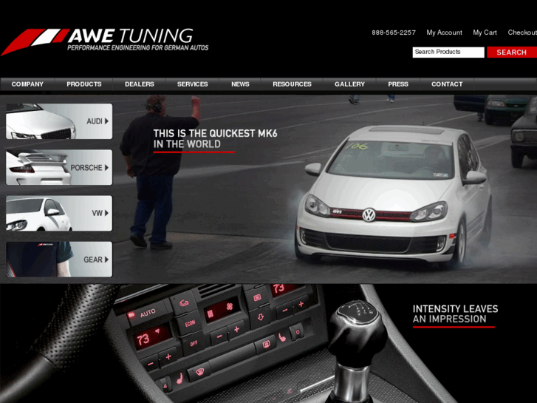The image size is (537, 403).
Task: Go to the Gallery page
Action: [x=349, y=84]
